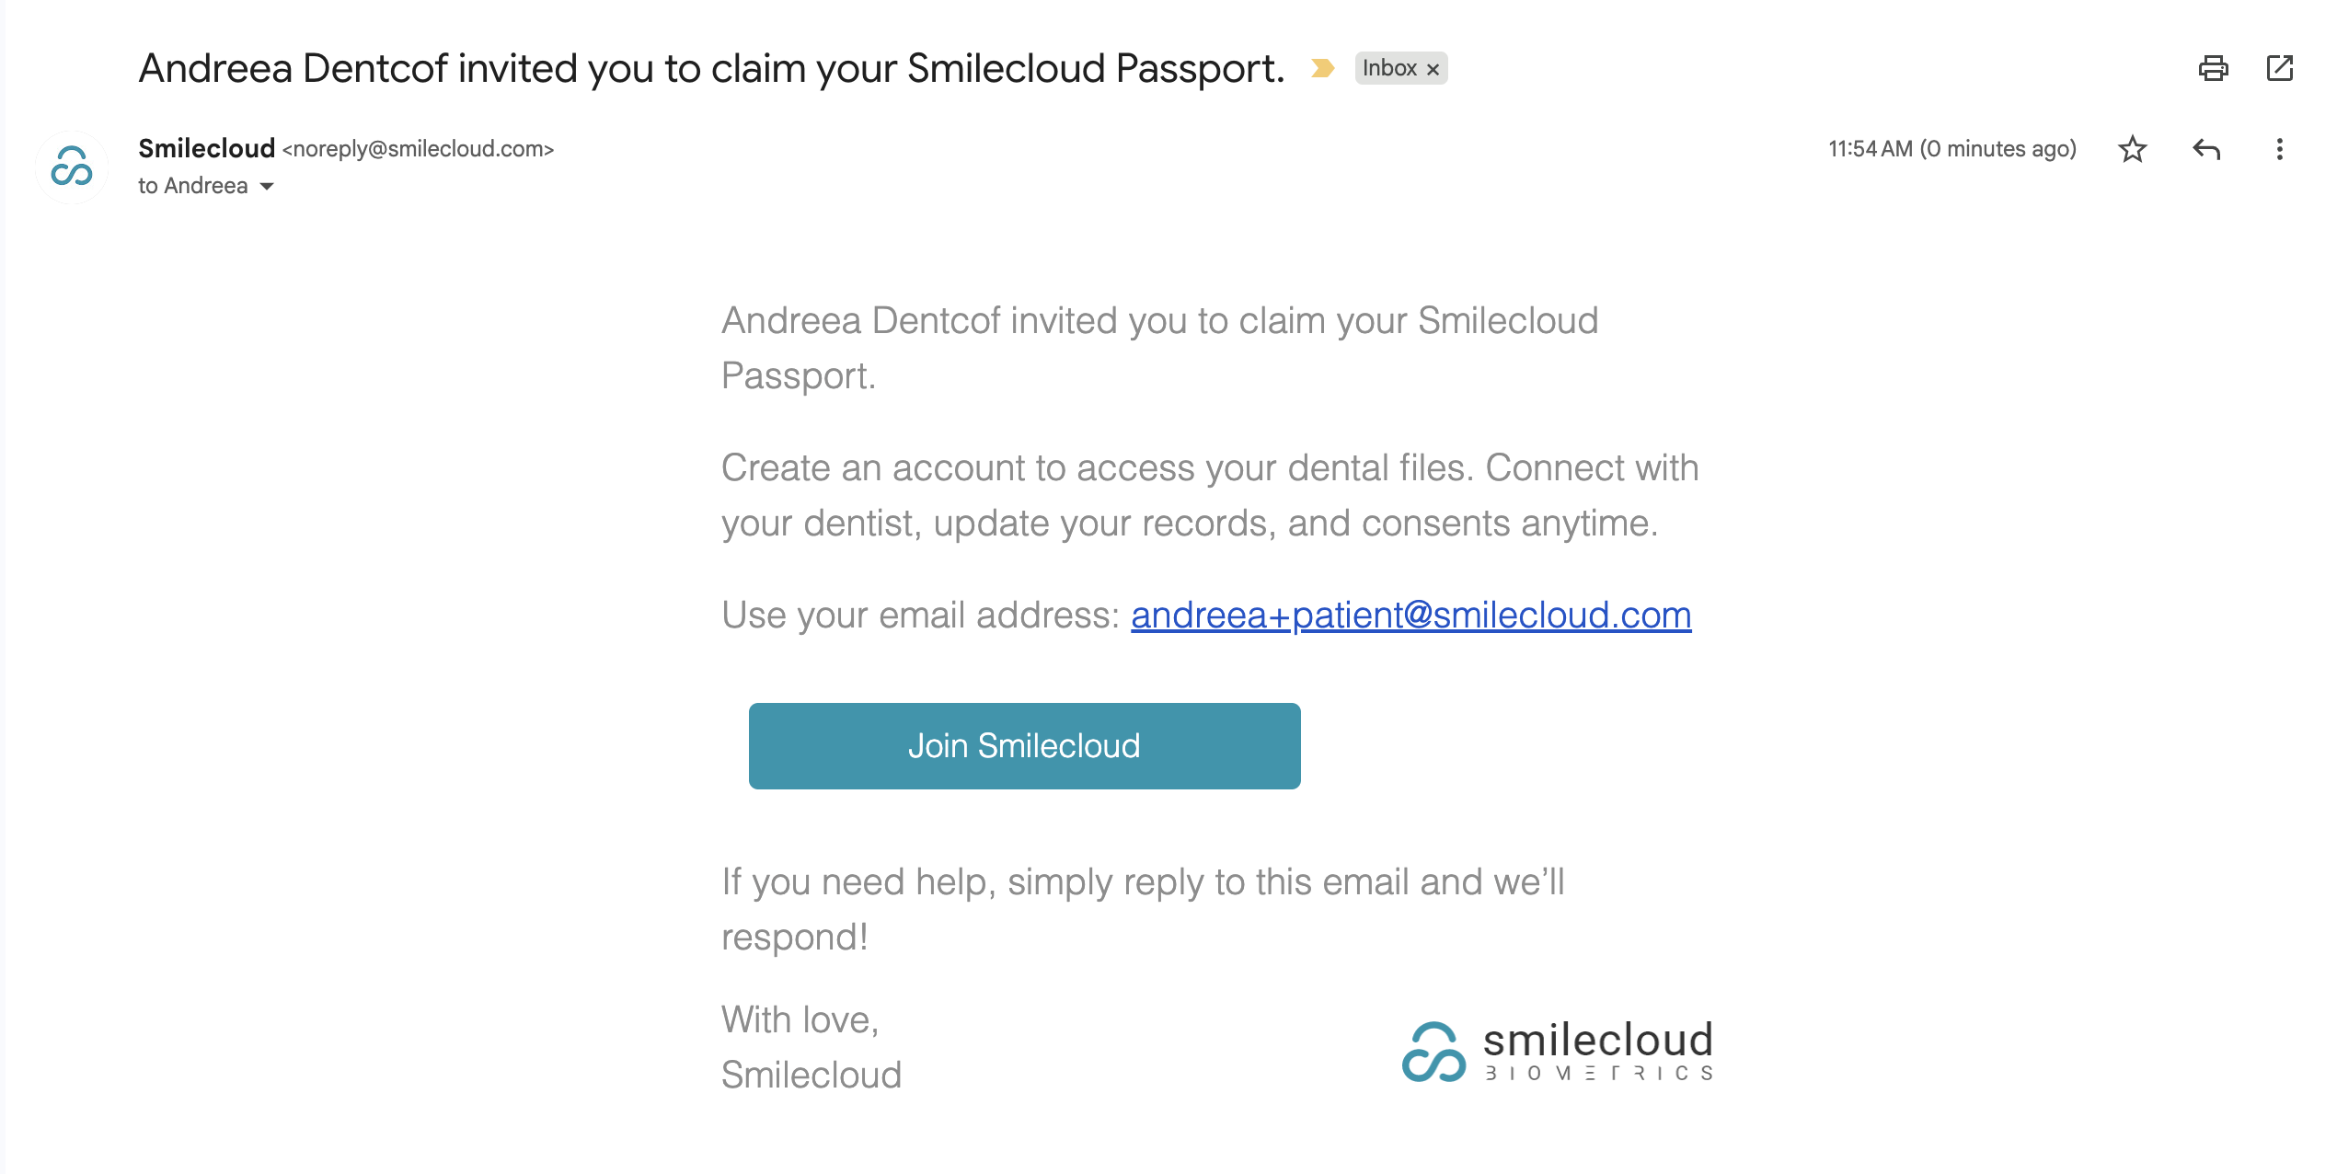The width and height of the screenshot is (2337, 1174).
Task: Click the "Create an account" paragraph
Action: coord(1209,495)
